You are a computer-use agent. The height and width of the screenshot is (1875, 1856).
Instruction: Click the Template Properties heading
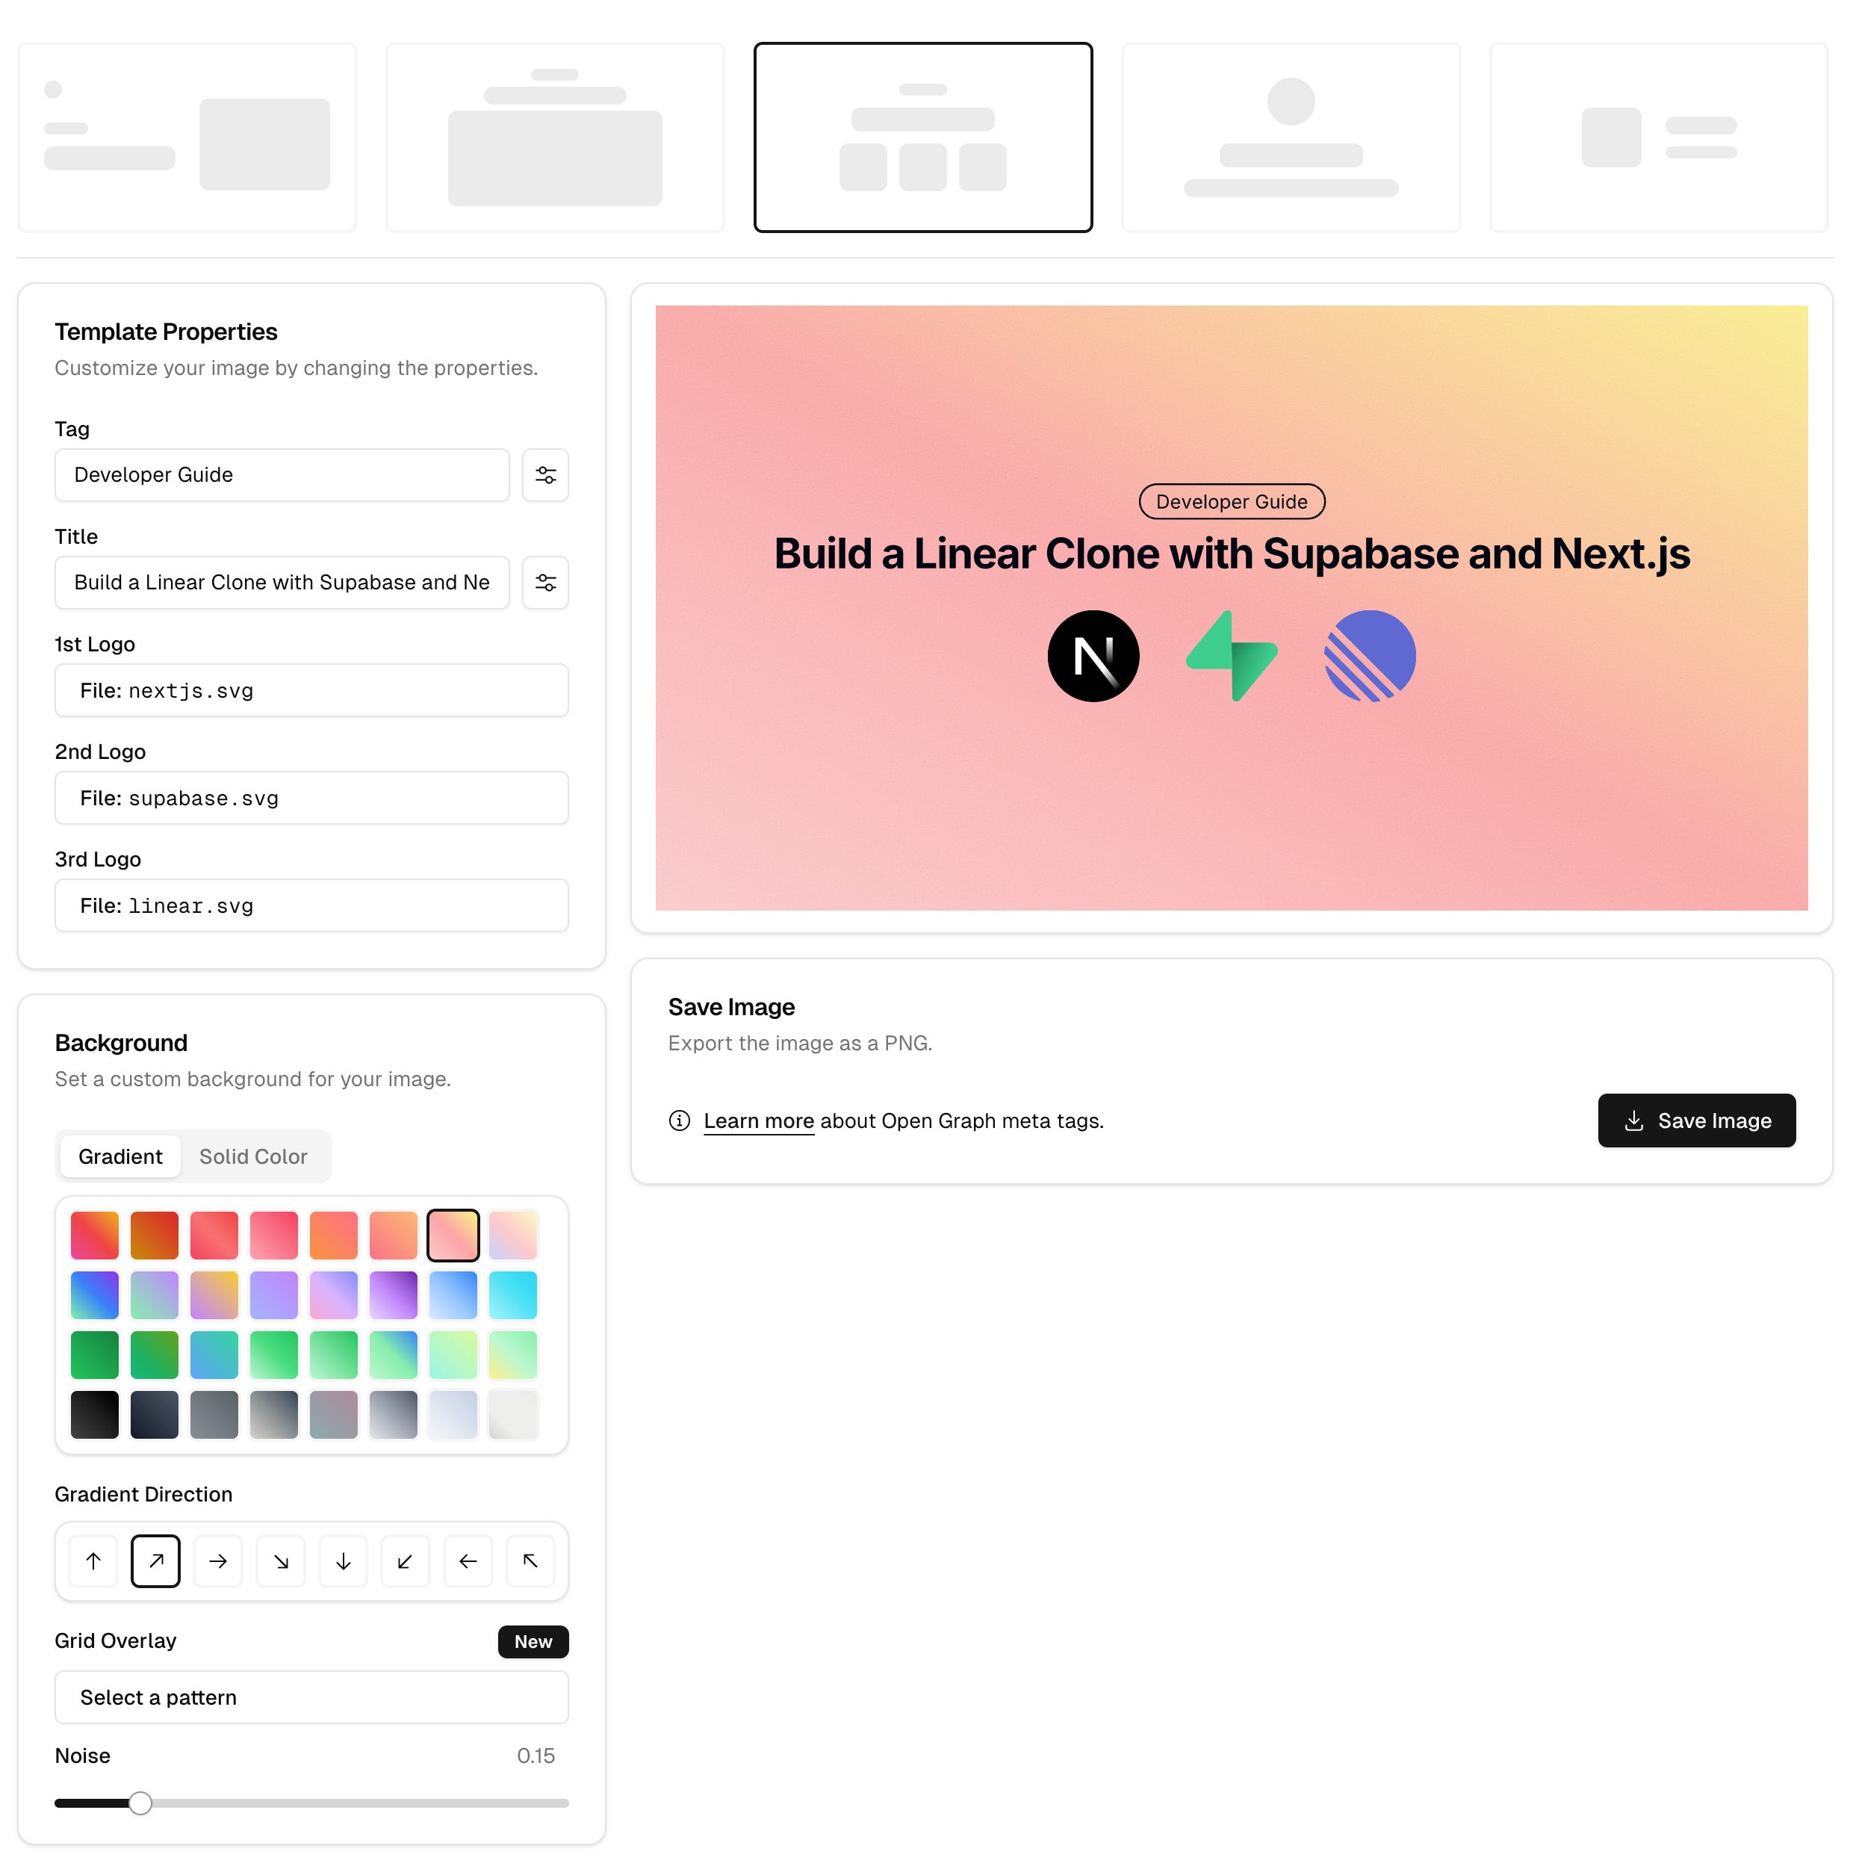coord(166,332)
